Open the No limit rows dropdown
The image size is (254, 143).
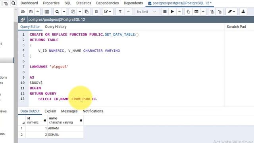146,12
